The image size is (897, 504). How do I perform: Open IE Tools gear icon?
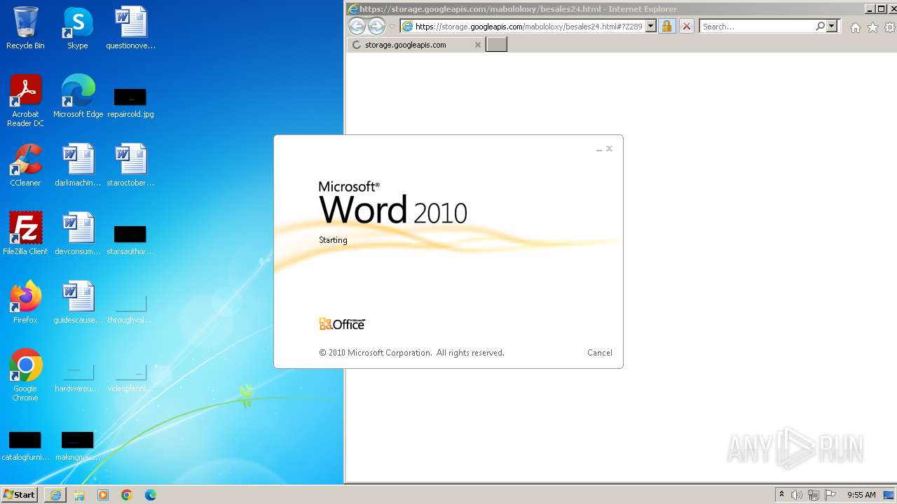(889, 27)
